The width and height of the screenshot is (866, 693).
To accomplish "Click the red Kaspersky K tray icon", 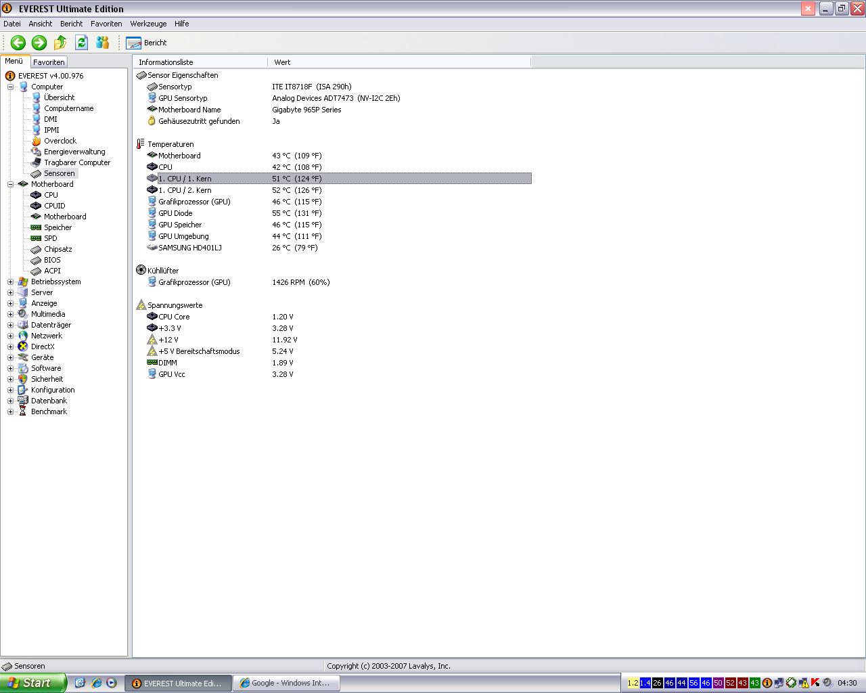I will (x=815, y=683).
